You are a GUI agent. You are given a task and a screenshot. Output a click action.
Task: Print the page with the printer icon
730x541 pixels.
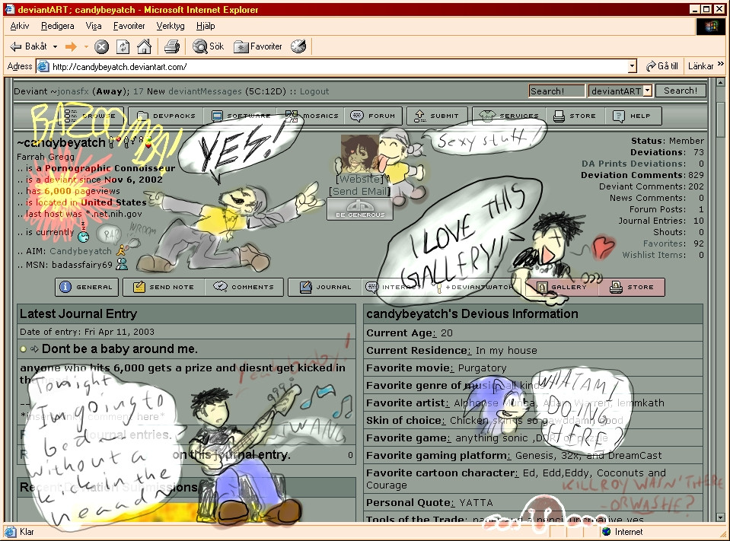172,46
